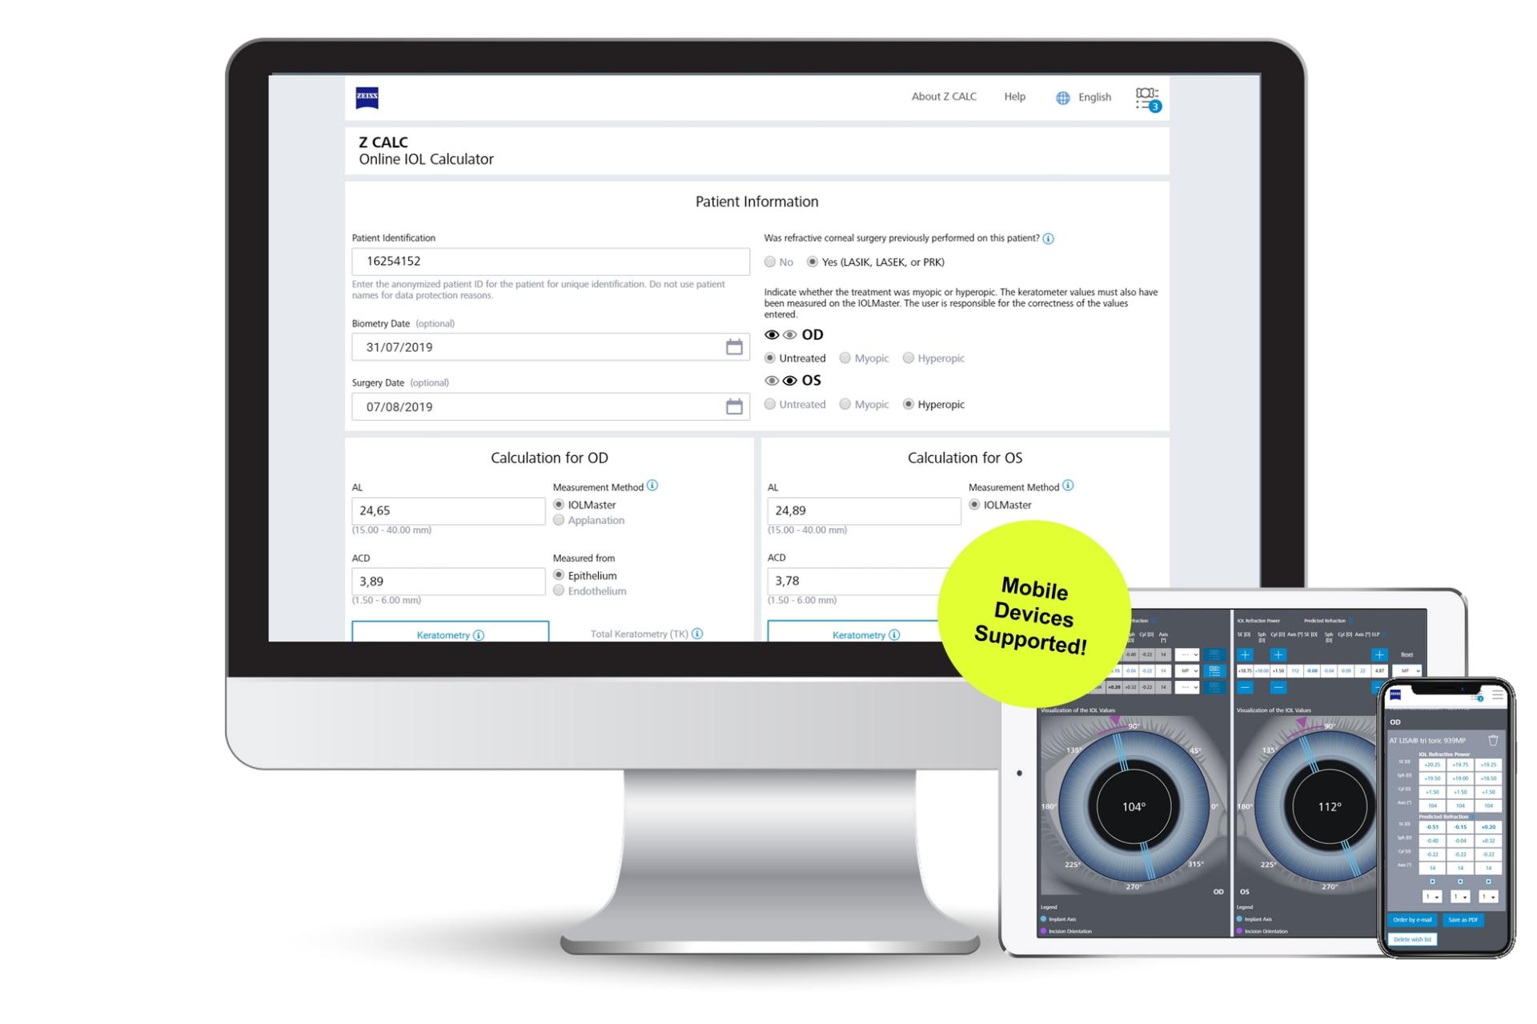Open the MP dropdown beside the tablet Reset
The width and height of the screenshot is (1537, 1024).
coord(1407,670)
